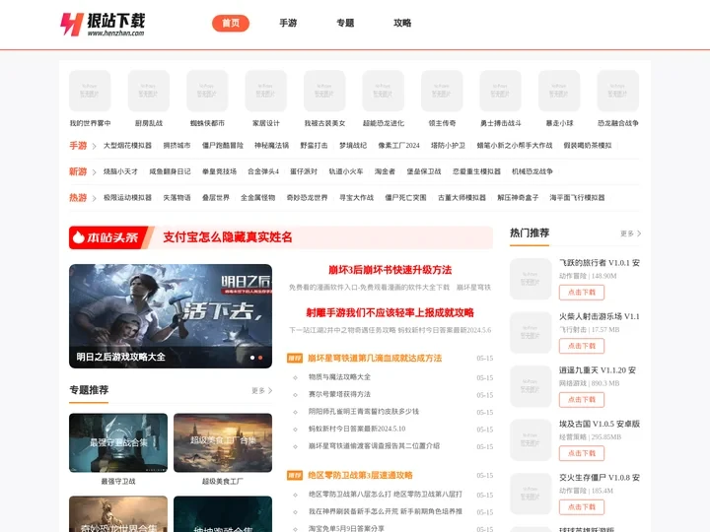The image size is (710, 532).
Task: Switch to the 专题 navigation tab
Action: (345, 23)
